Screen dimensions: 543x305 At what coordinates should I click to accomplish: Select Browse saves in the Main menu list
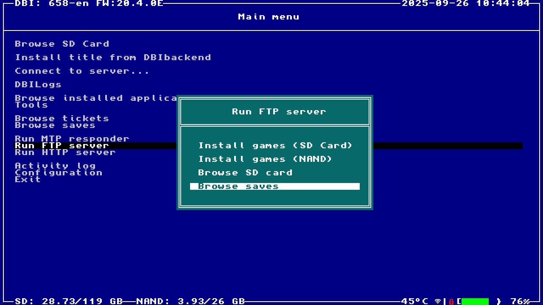click(55, 125)
